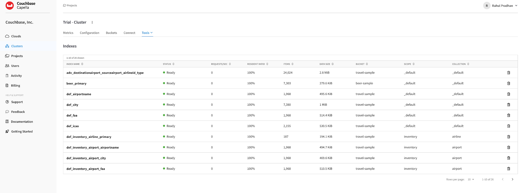Click the 1 MiB data size cell
Image resolution: width=523 pixels, height=193 pixels.
[x=323, y=105]
